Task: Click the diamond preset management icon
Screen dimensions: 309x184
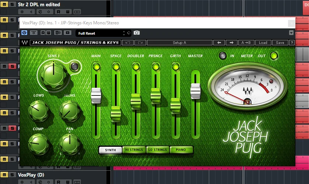Action: coord(129,33)
